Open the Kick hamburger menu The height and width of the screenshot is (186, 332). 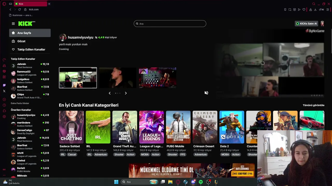pyautogui.click(x=13, y=24)
